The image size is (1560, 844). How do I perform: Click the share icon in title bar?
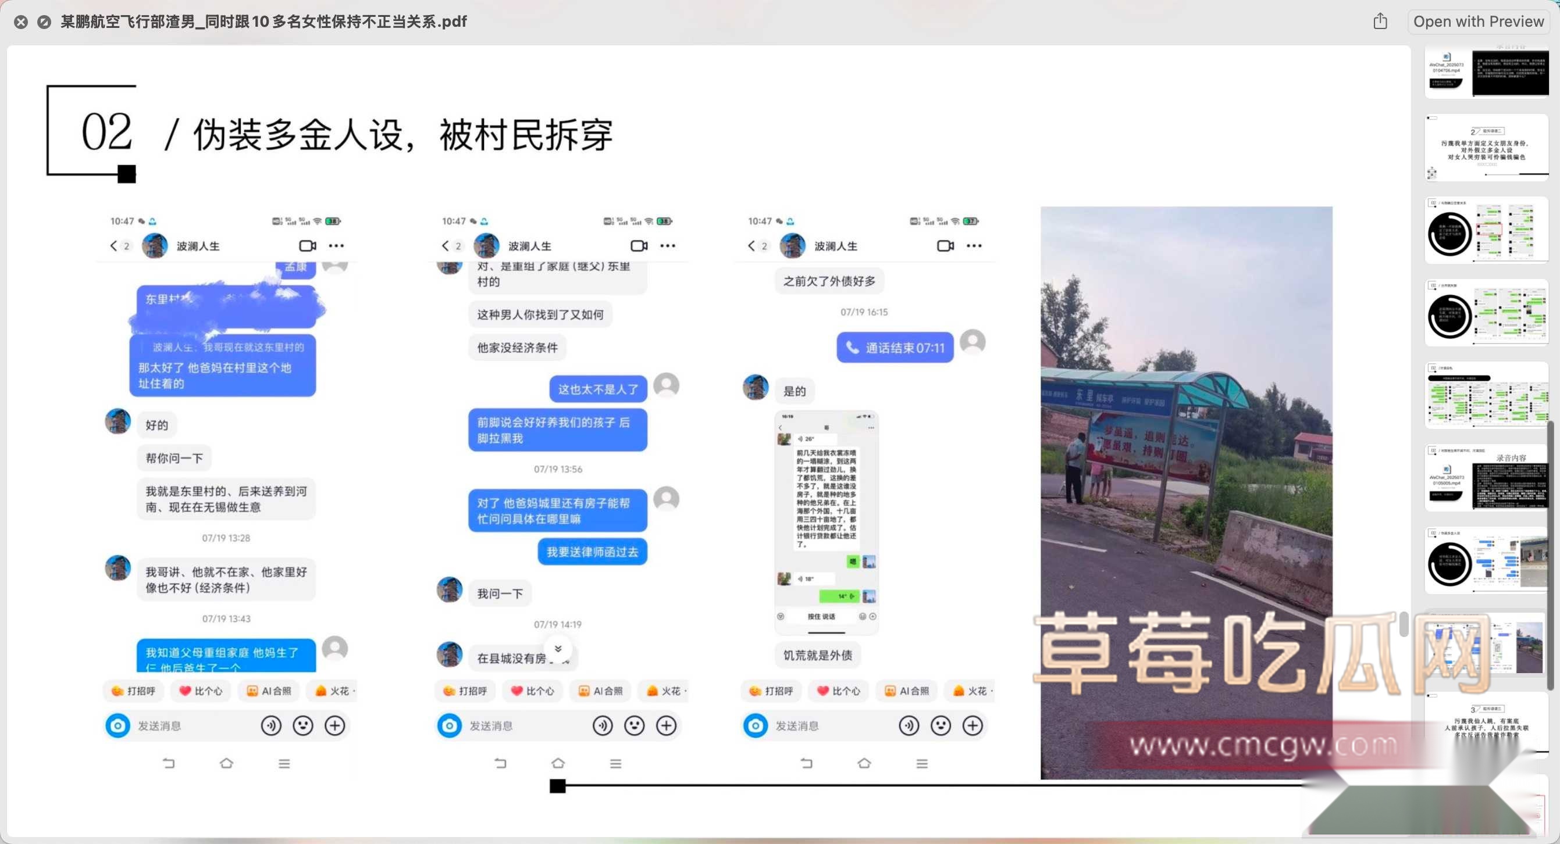tap(1380, 22)
